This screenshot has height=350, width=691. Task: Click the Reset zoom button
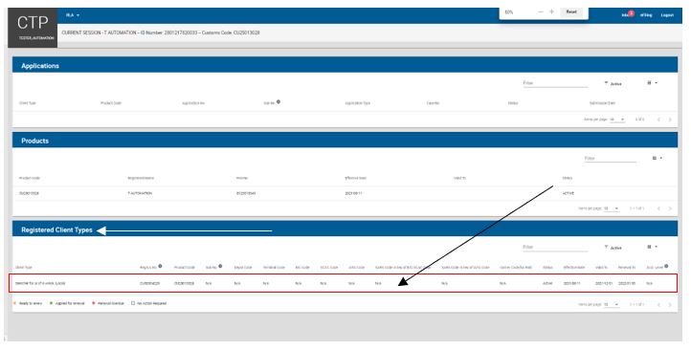(x=571, y=11)
